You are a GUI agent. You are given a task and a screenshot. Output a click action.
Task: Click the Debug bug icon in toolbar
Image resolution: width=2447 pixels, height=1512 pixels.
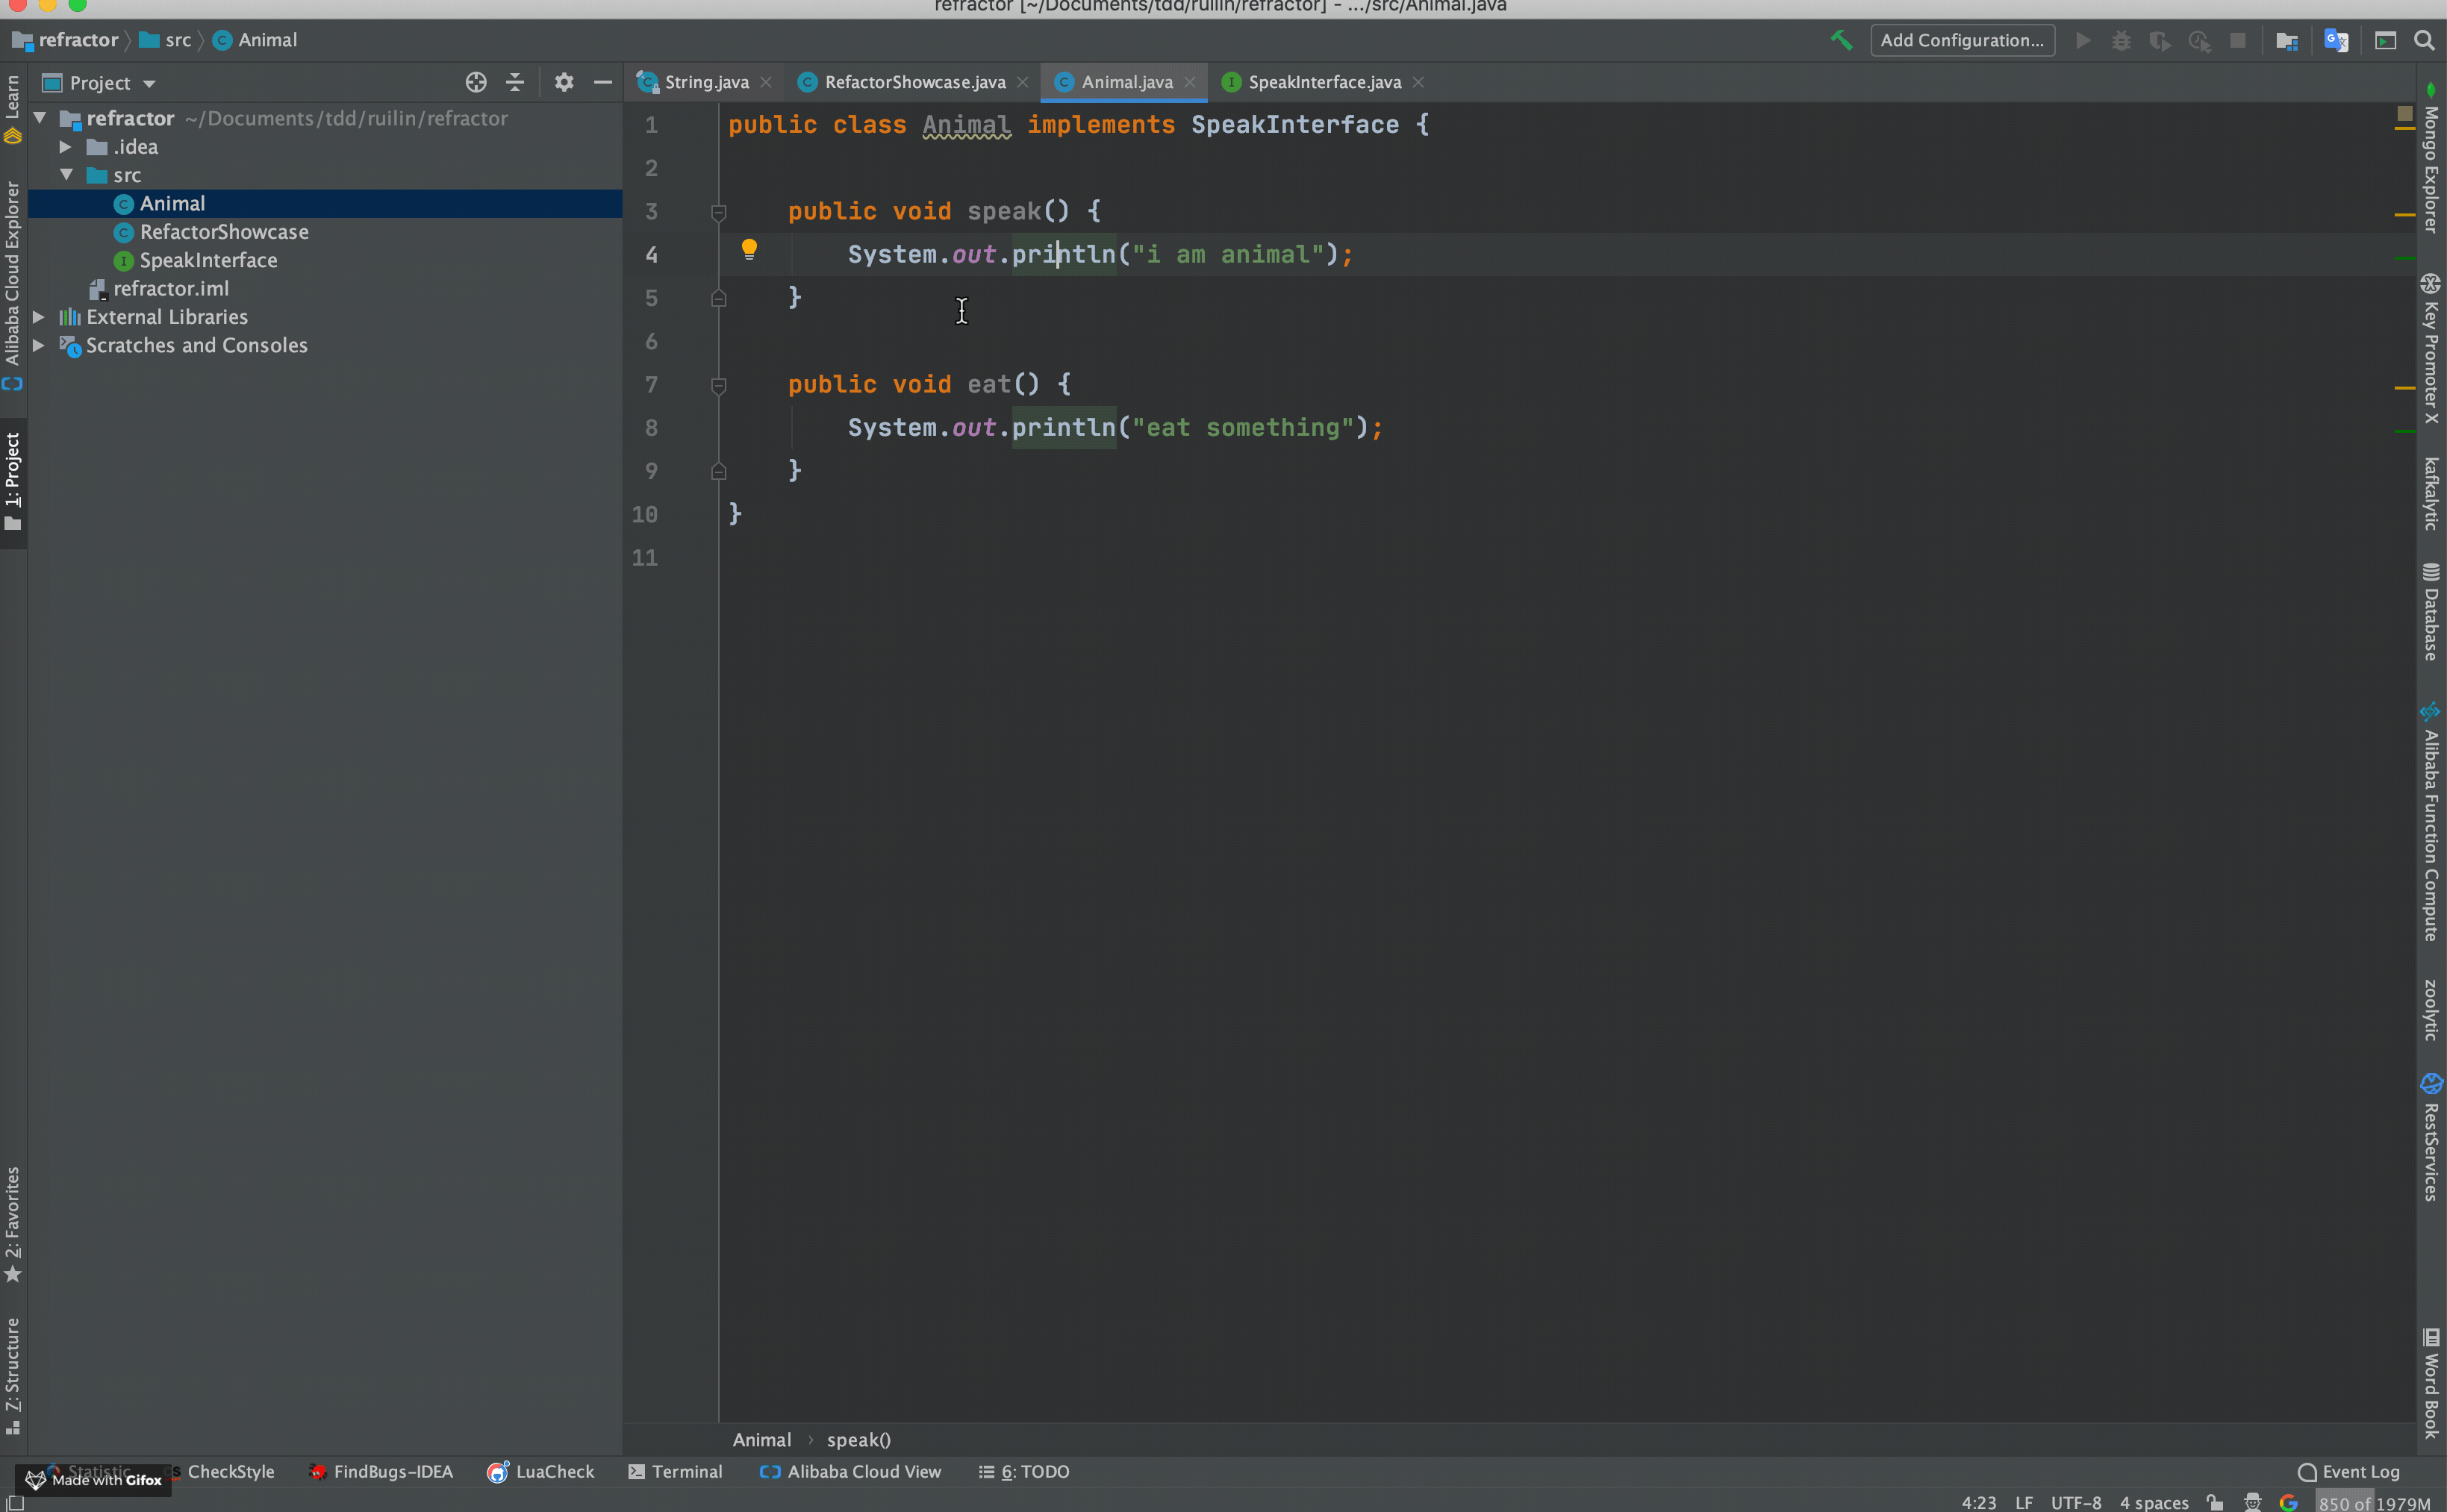point(2121,40)
